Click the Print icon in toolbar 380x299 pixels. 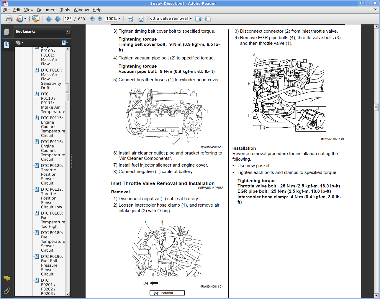click(9, 19)
